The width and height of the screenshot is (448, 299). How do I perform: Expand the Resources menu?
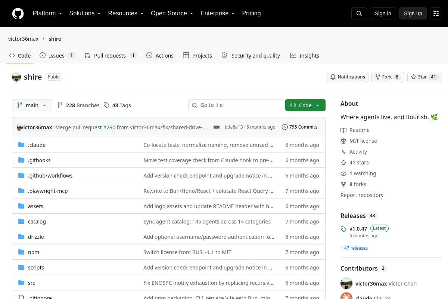click(126, 13)
